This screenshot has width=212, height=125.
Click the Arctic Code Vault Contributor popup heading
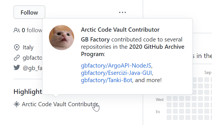click(x=120, y=30)
